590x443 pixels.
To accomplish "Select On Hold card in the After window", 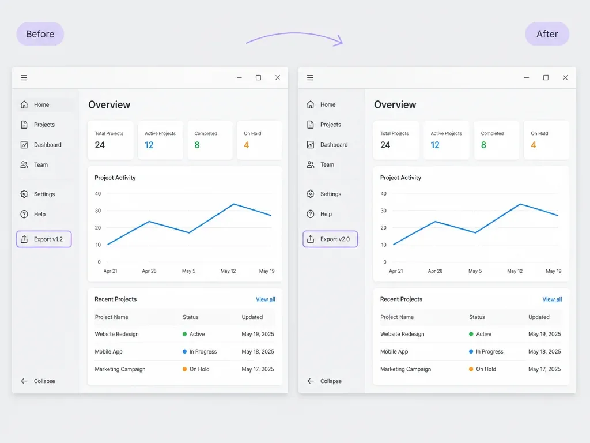I will point(546,140).
